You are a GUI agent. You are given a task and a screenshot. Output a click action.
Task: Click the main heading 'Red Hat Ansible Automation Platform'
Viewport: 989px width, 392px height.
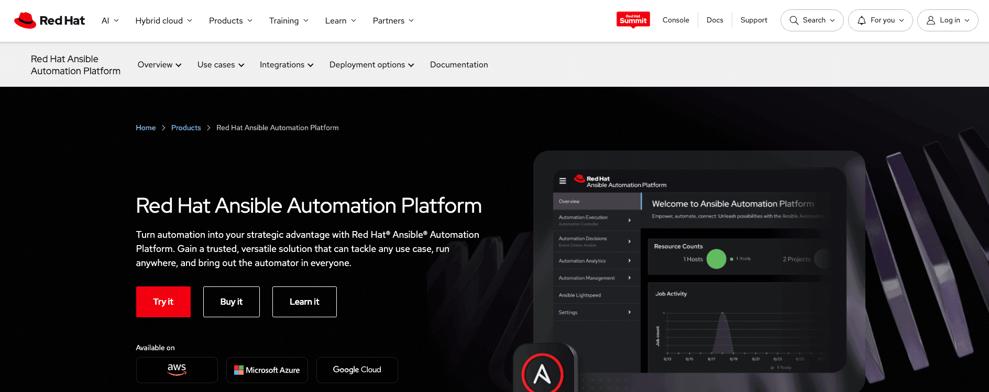point(309,205)
